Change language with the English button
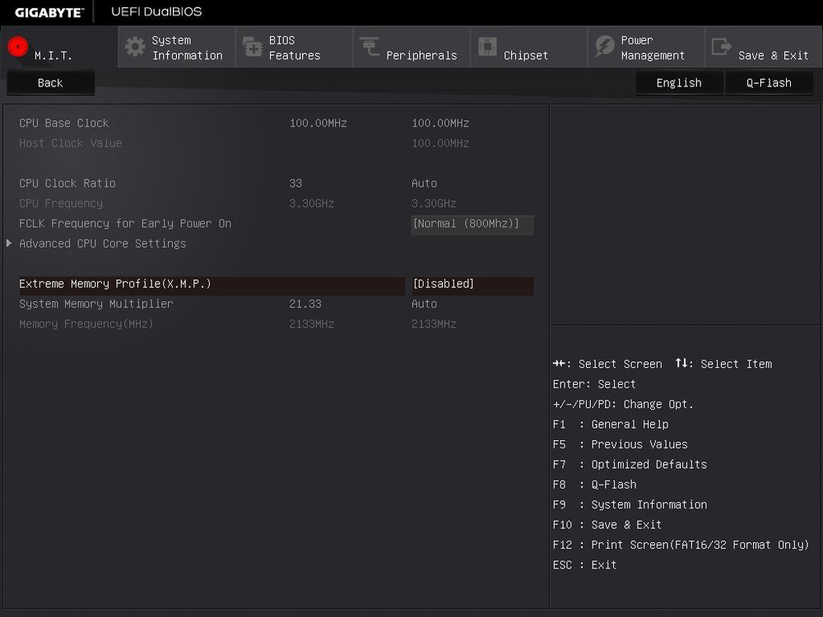The height and width of the screenshot is (617, 823). coord(679,83)
